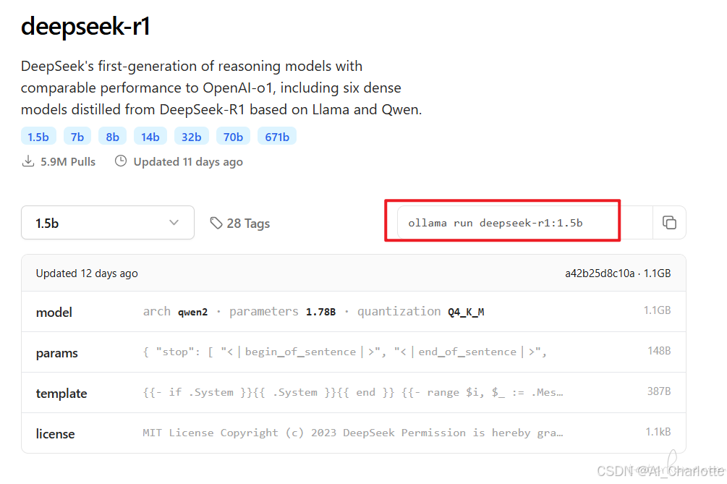
Task: Select the 70b model tag
Action: click(233, 136)
